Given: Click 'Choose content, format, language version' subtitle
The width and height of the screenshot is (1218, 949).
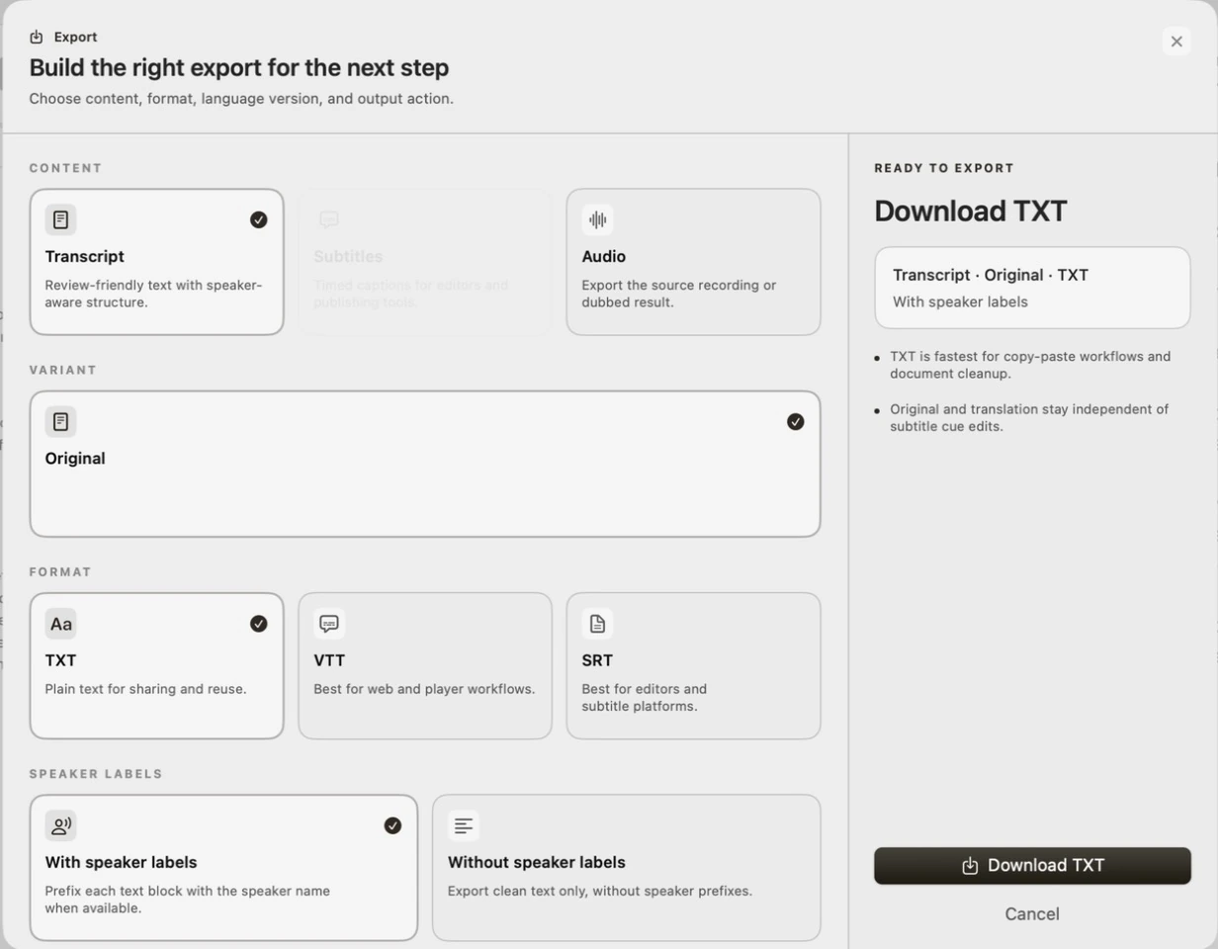Looking at the screenshot, I should click(x=241, y=99).
